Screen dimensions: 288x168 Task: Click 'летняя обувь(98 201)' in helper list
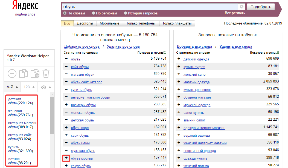19,161
